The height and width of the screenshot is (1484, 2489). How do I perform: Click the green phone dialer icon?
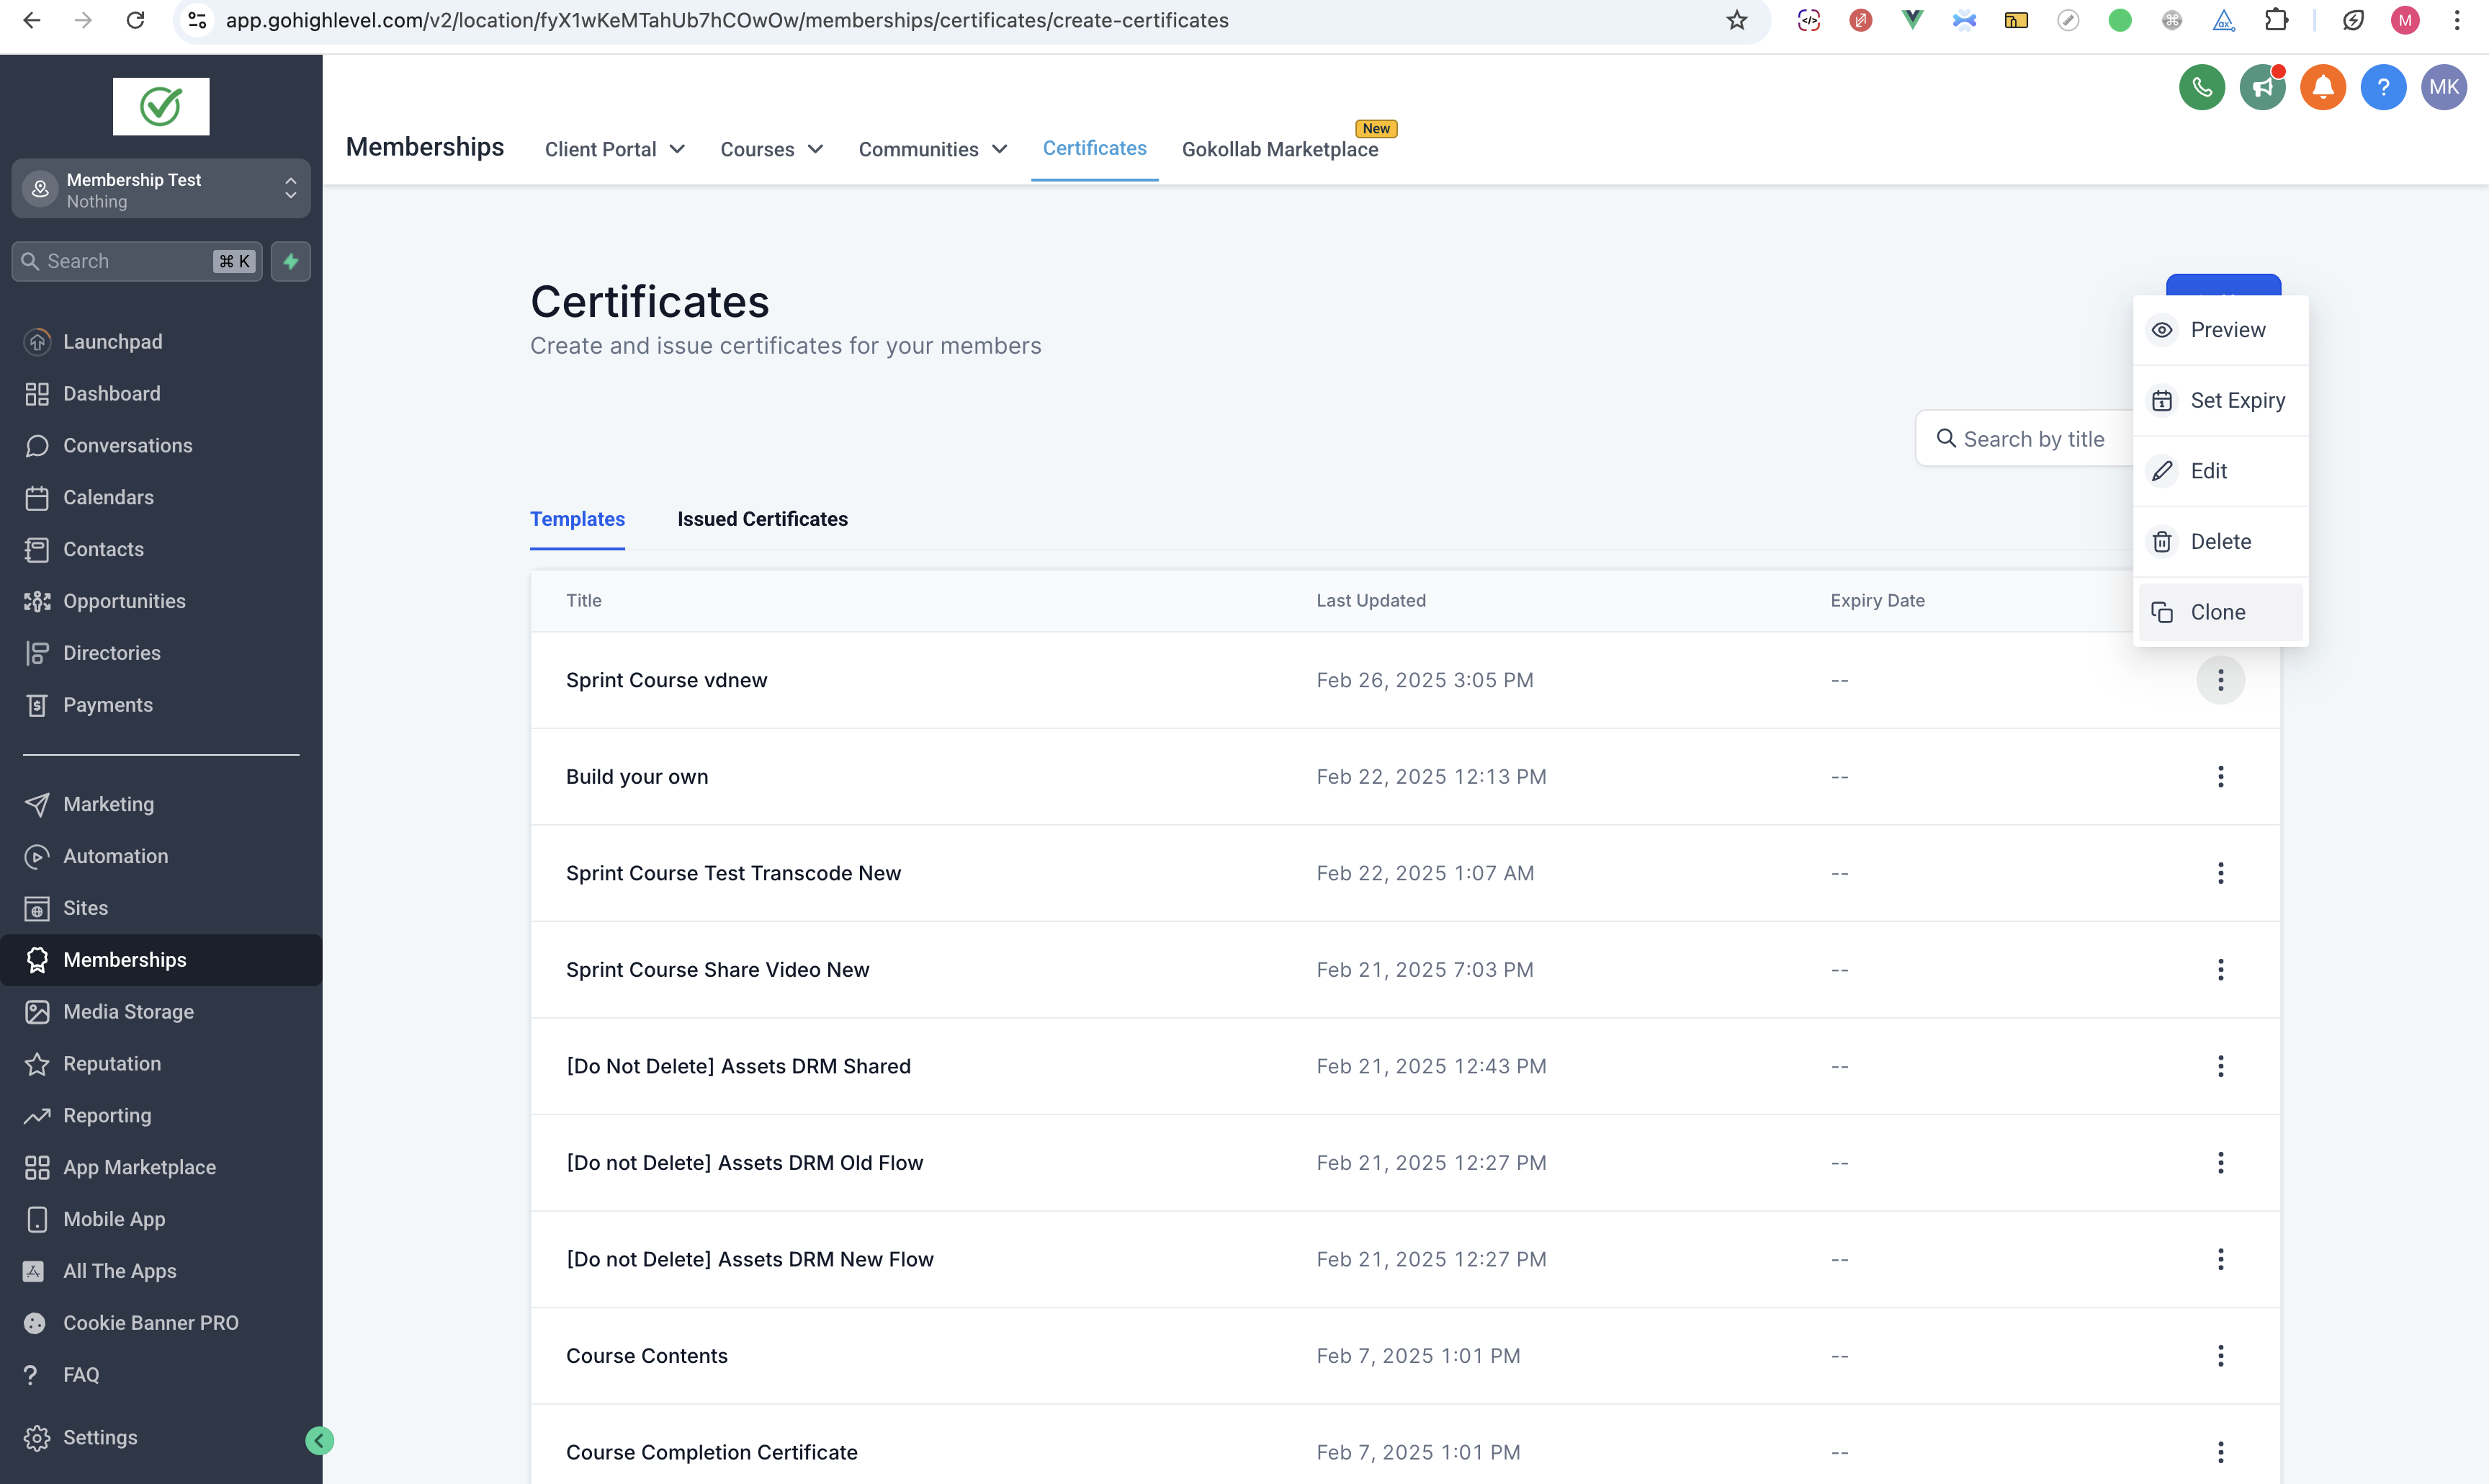pos(2201,87)
